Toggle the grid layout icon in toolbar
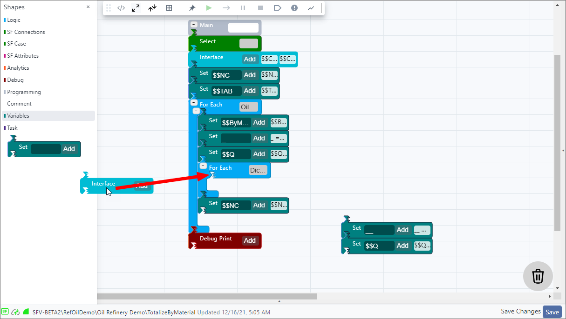 [169, 8]
